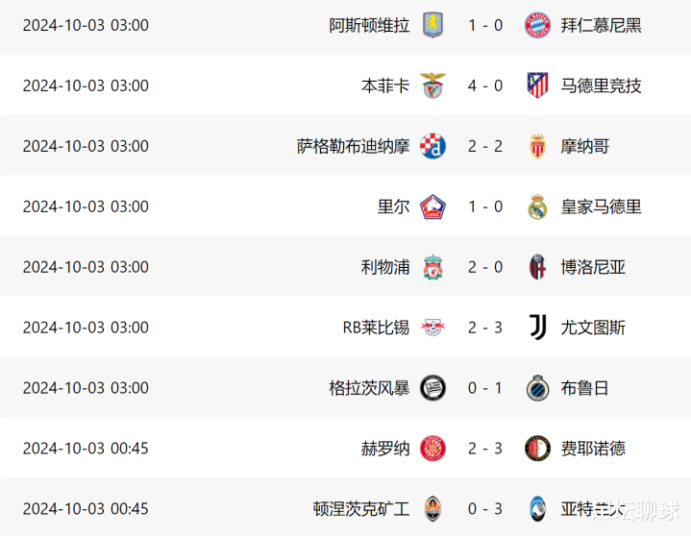The image size is (691, 536).
Task: Click the Benfica eagle crest
Action: click(x=432, y=85)
